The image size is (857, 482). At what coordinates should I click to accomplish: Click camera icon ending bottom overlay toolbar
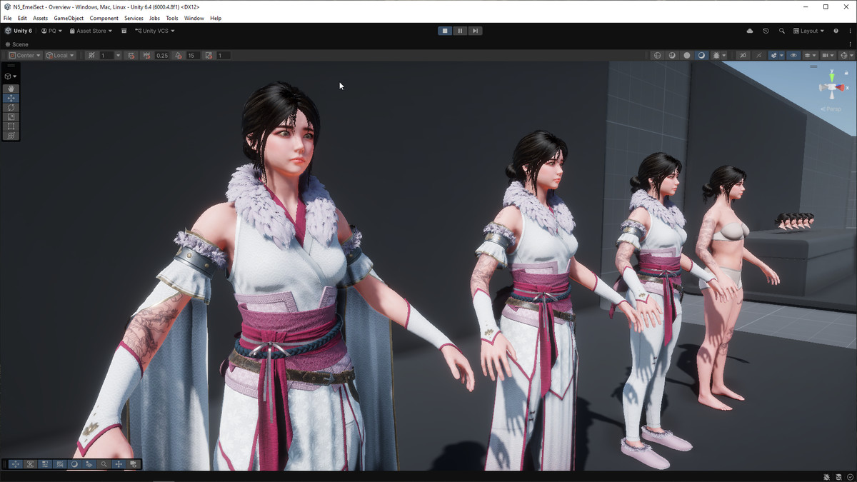click(x=134, y=464)
